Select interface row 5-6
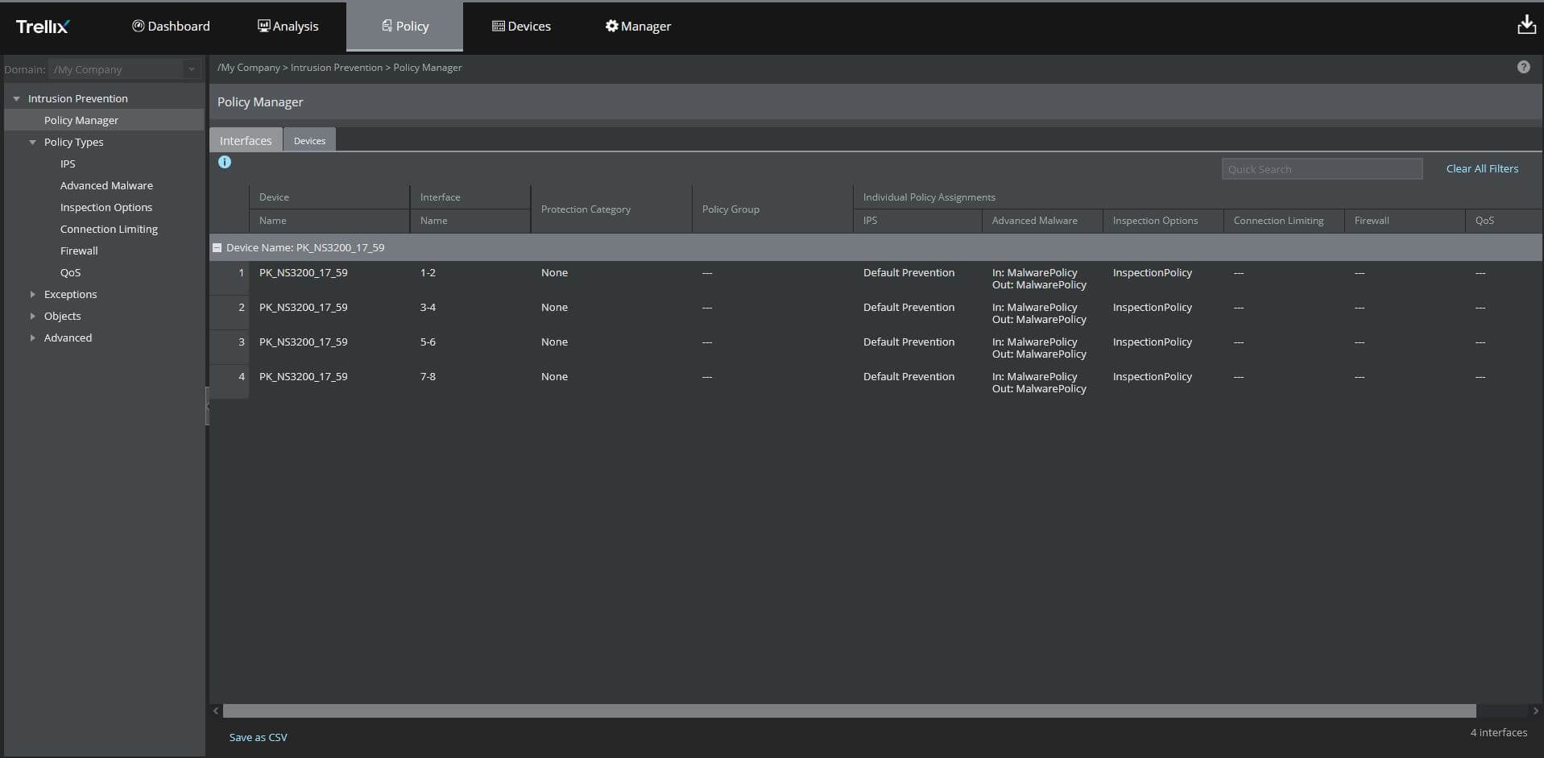Image resolution: width=1544 pixels, height=758 pixels. click(x=876, y=347)
